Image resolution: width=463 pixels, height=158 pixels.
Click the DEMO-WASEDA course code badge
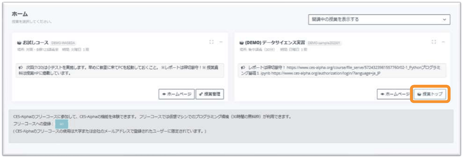pos(63,43)
